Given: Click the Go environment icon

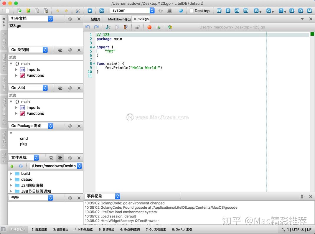Looking at the screenshot, I should pos(102,11).
